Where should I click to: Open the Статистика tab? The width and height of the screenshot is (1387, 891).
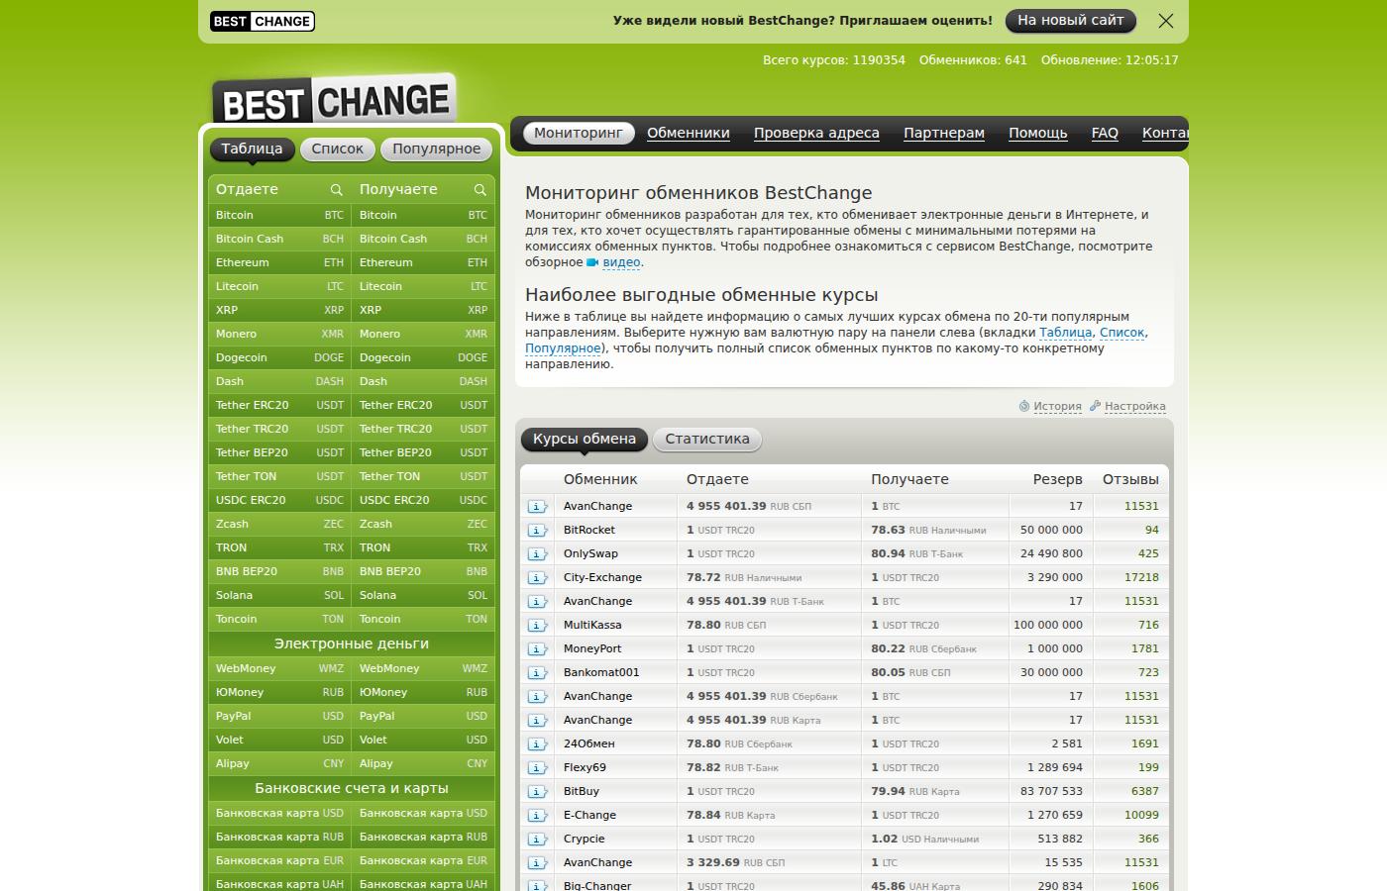point(707,439)
